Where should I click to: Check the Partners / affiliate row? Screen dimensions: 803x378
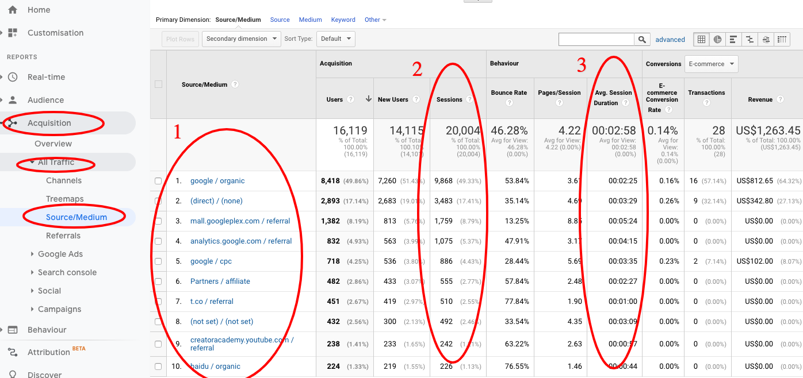(x=158, y=281)
